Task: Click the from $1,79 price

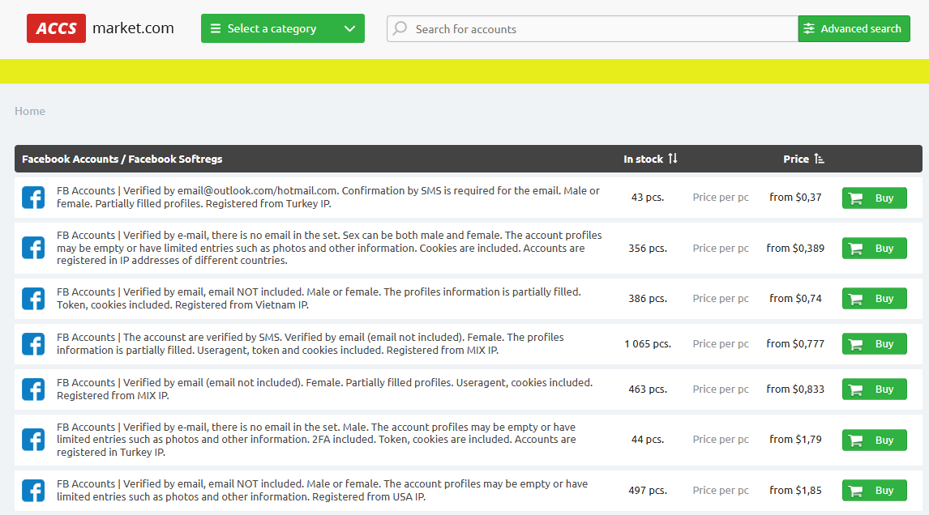Action: point(796,440)
